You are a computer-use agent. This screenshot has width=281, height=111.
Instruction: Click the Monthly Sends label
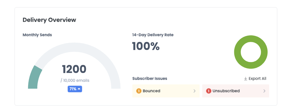tap(37, 35)
